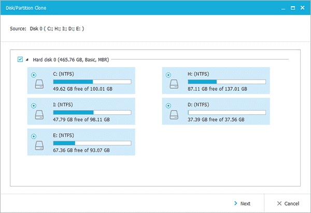Close the Disk/Partition Clone window
This screenshot has width=311, height=213.
(302, 8)
